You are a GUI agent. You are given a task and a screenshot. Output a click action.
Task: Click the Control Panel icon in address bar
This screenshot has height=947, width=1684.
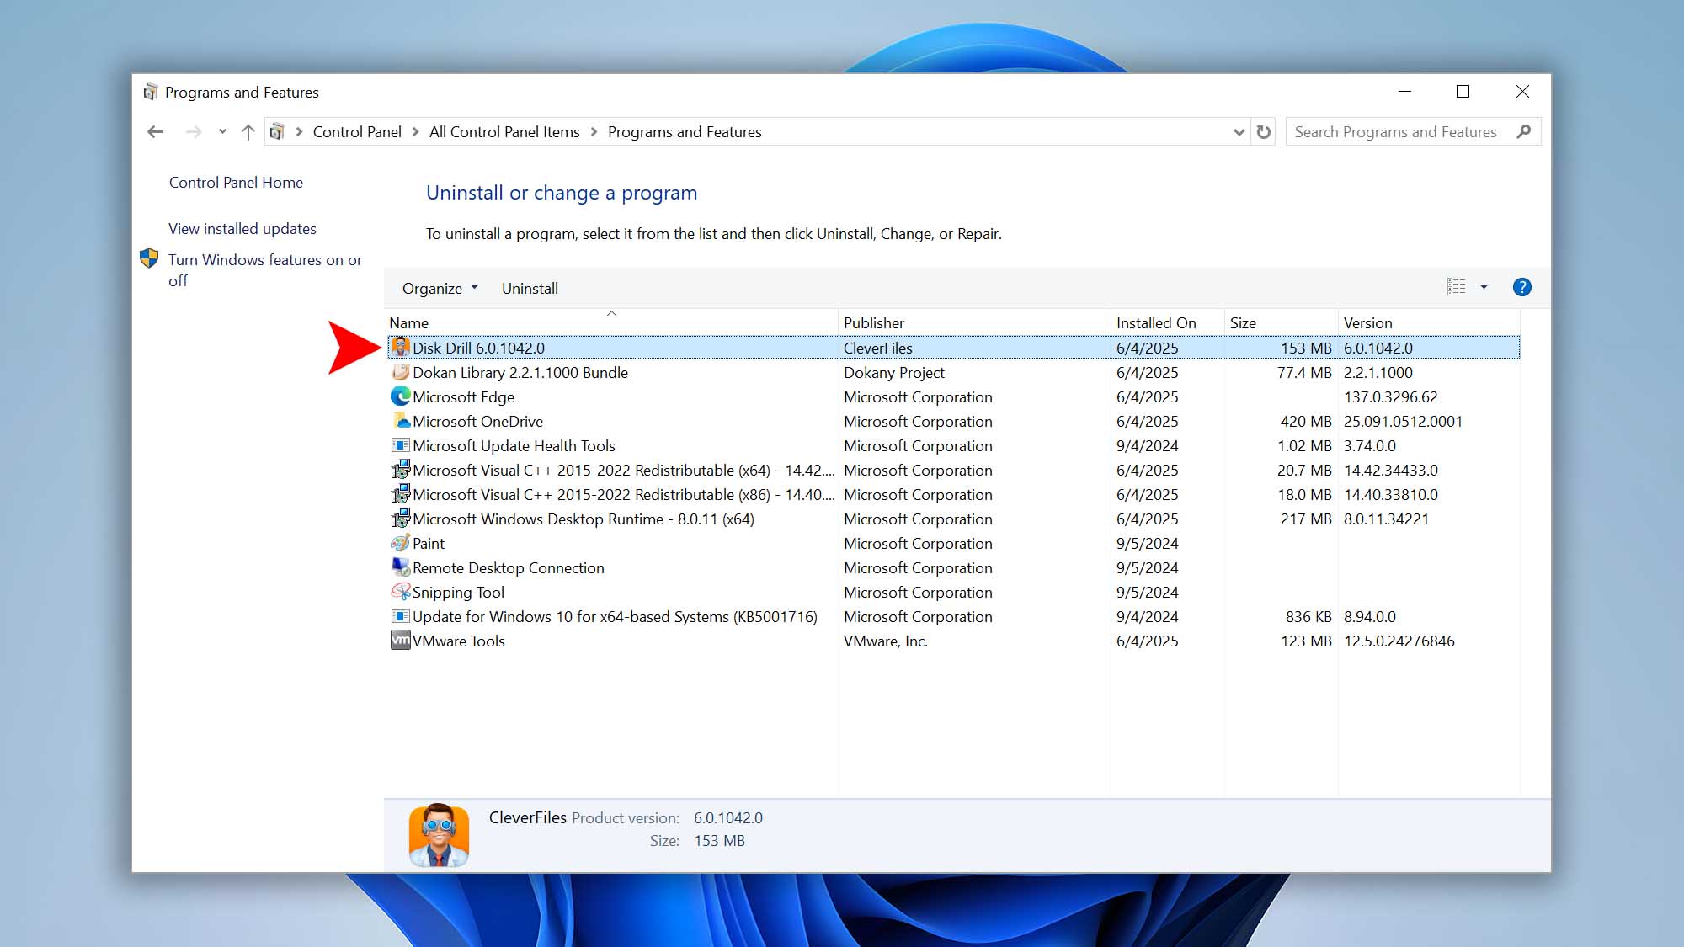(277, 131)
